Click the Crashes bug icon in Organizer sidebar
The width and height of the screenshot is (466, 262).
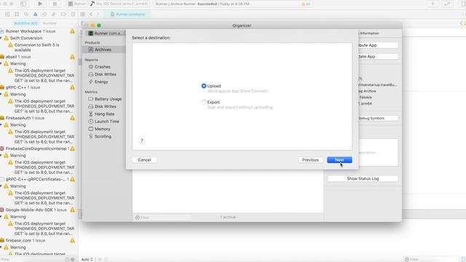[x=90, y=67]
